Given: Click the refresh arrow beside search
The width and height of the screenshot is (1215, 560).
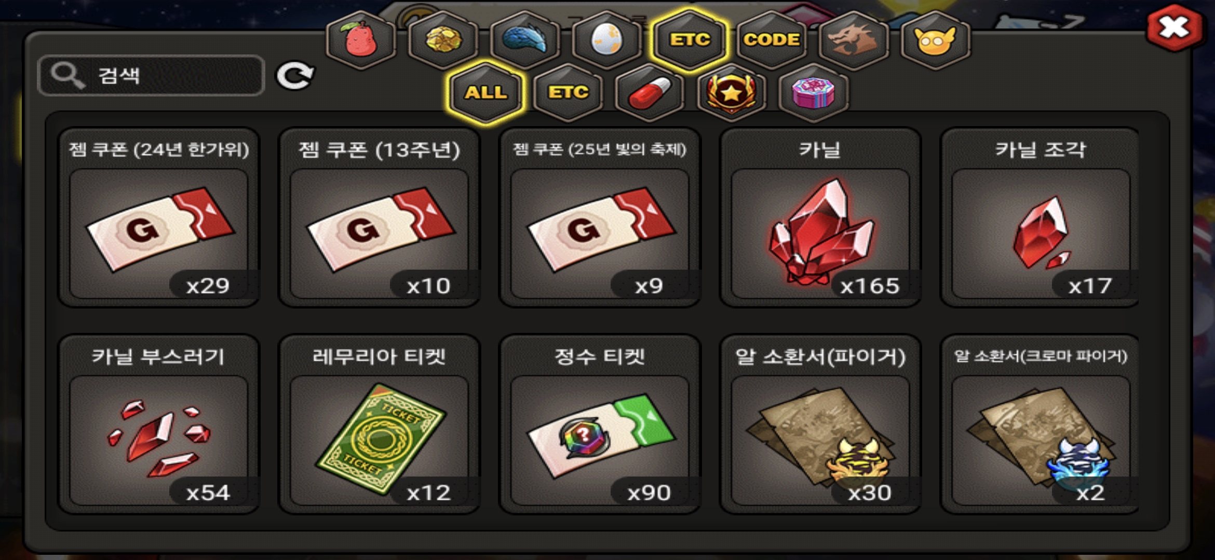Looking at the screenshot, I should click(295, 76).
